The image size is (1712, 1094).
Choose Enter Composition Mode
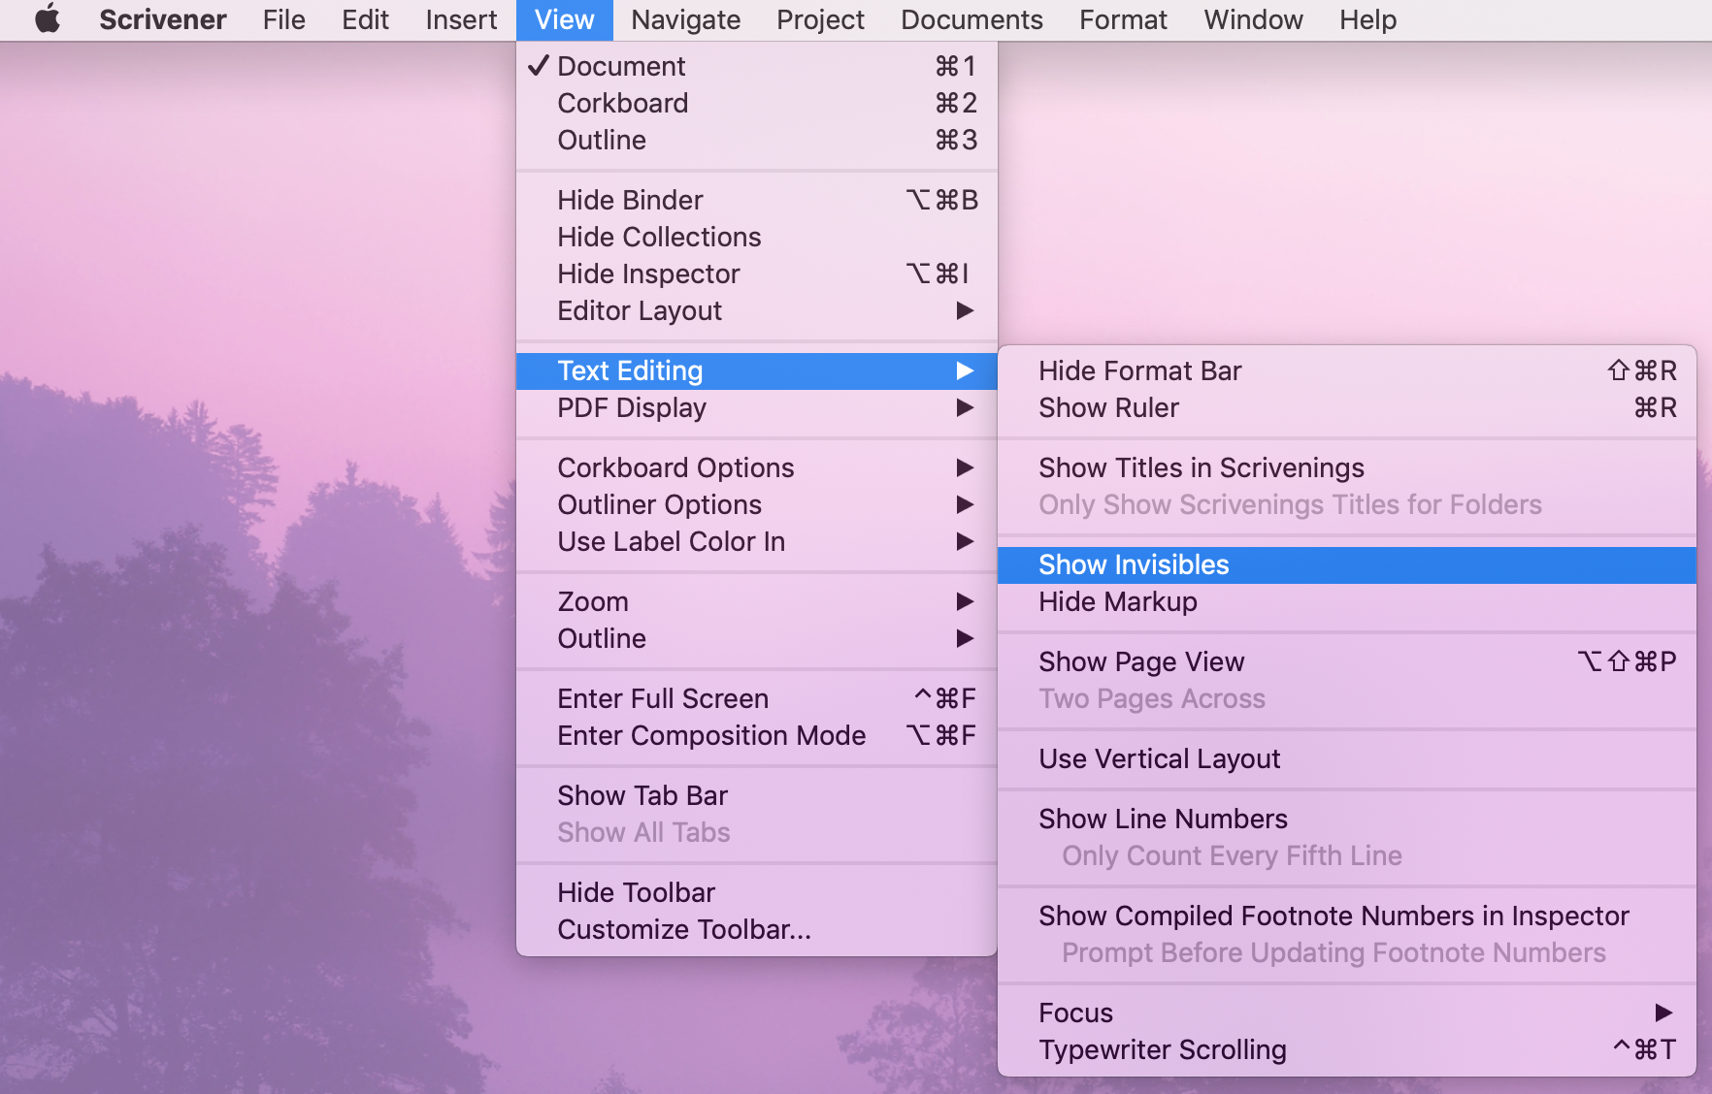tap(757, 735)
